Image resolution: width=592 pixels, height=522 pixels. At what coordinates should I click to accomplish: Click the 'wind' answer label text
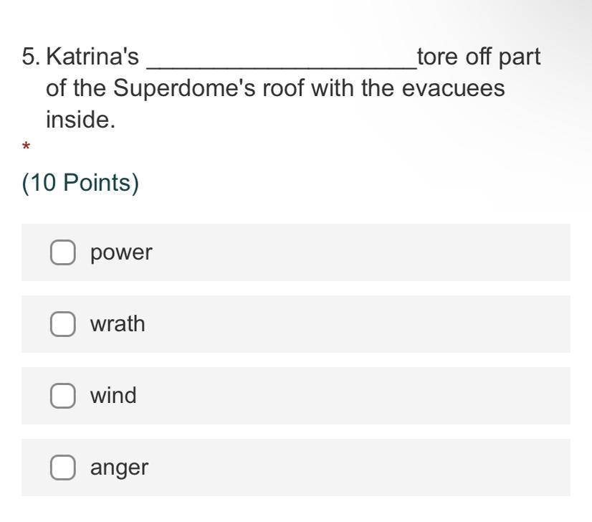[113, 396]
